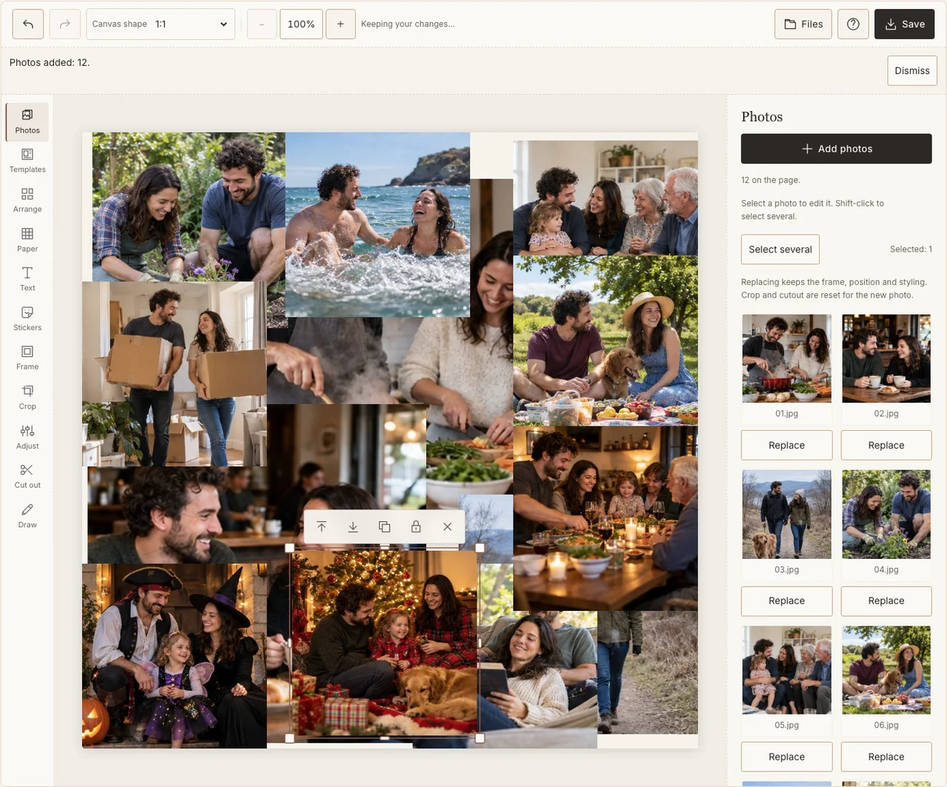947x787 pixels.
Task: Select the Text tool
Action: tap(27, 280)
